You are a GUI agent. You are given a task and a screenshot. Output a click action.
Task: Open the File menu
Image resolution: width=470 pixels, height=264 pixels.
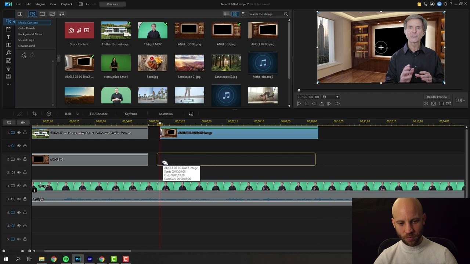(18, 4)
